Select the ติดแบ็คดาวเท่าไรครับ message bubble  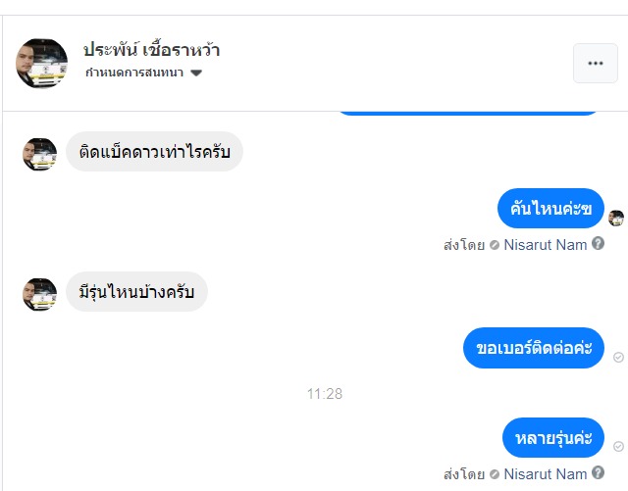154,152
